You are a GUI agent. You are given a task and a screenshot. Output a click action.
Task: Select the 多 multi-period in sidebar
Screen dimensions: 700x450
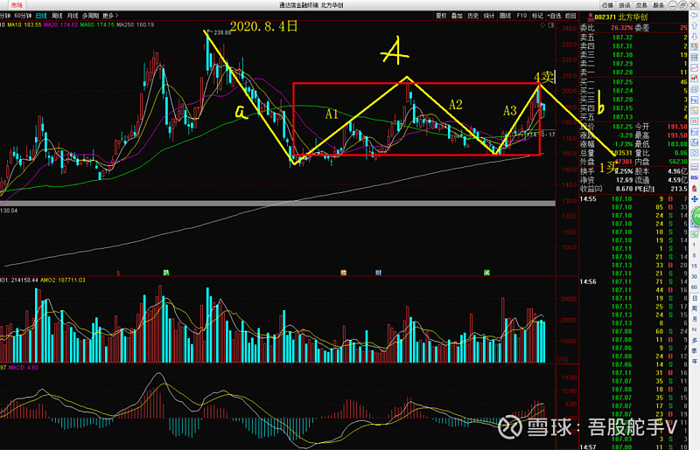pos(694,340)
